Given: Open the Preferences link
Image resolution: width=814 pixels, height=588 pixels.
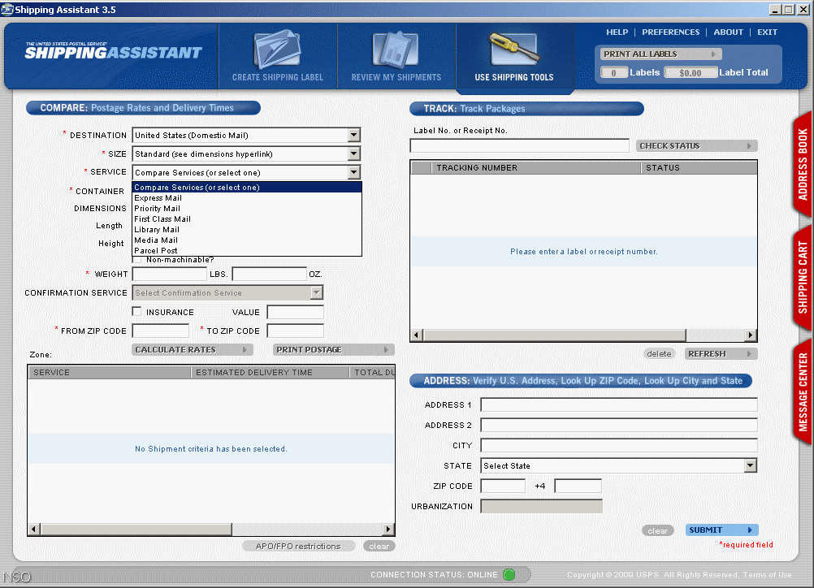Looking at the screenshot, I should click(x=670, y=32).
